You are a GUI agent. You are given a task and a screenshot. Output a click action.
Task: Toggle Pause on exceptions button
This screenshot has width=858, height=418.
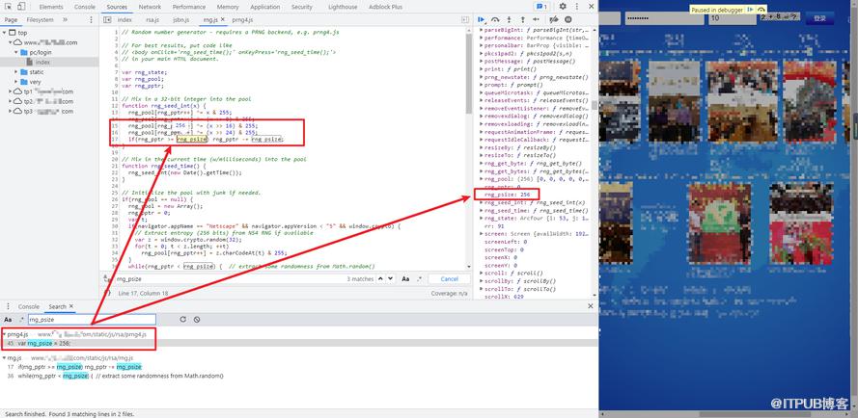568,19
